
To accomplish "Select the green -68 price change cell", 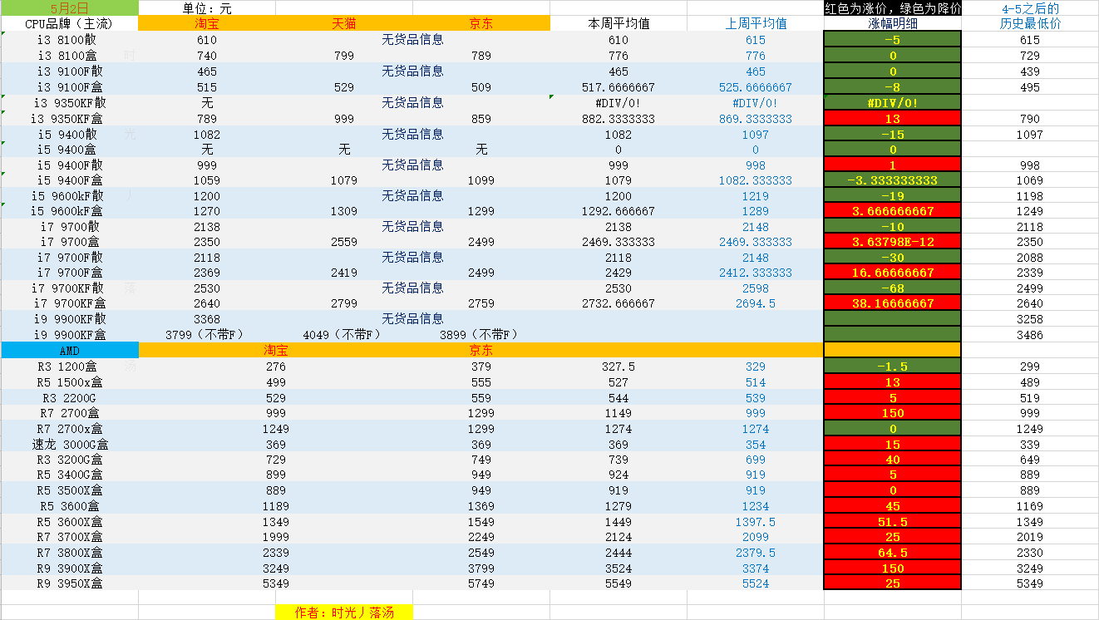I will pos(892,288).
